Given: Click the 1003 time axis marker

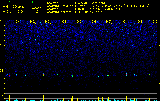Looking at the screenshot, I should pos(48,22).
